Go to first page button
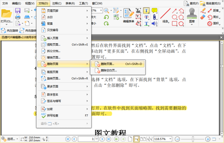This screenshot has height=143, width=224. 68,139
